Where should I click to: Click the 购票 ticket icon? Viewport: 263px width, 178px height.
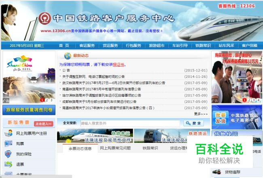tap(8, 144)
